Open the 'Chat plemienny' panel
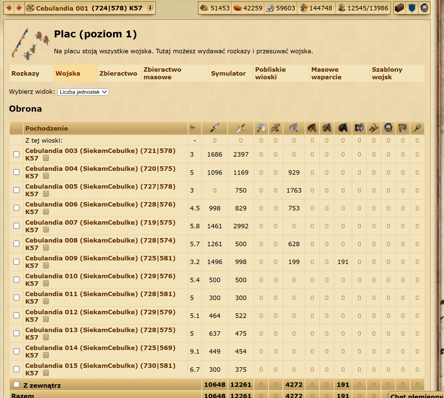 click(416, 395)
